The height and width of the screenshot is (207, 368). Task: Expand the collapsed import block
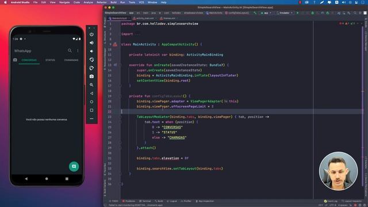click(x=137, y=34)
